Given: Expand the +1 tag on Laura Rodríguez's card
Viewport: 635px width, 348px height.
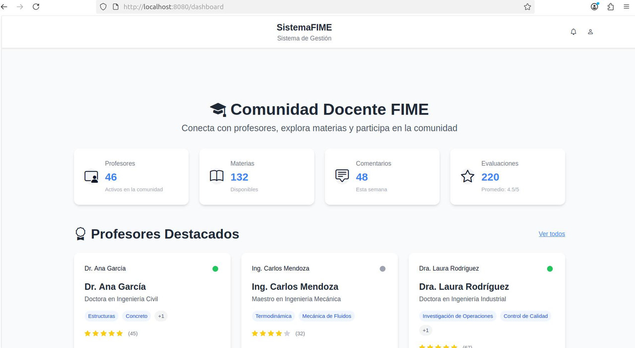Looking at the screenshot, I should coord(426,331).
